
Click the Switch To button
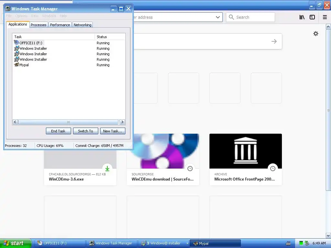click(x=85, y=131)
